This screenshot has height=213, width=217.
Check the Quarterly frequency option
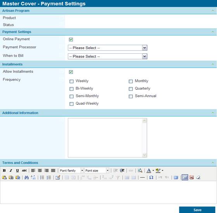coord(131,89)
